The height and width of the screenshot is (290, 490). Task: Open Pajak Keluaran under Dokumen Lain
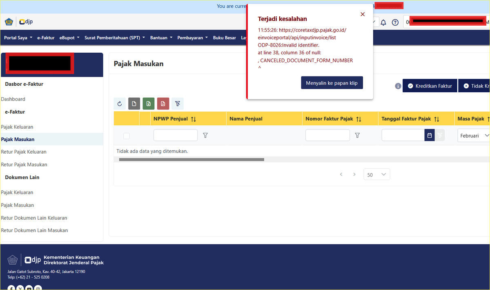(17, 192)
